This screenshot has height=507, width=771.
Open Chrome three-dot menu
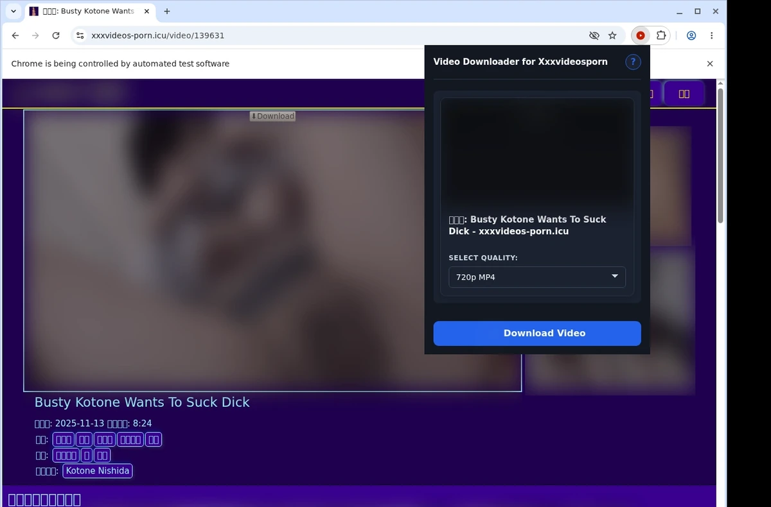(x=711, y=35)
